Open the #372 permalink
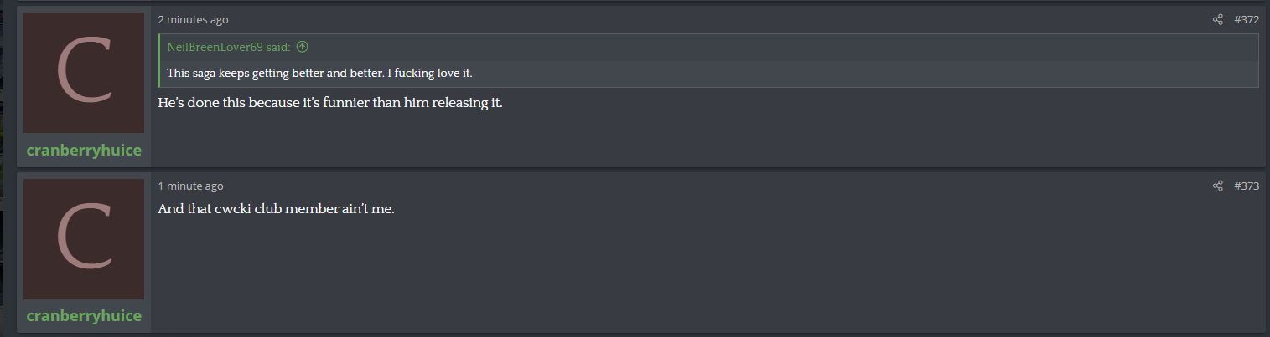 [x=1247, y=19]
